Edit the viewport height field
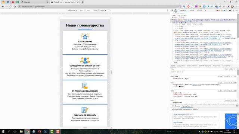The width and height of the screenshot is (239, 134). pos(89,10)
